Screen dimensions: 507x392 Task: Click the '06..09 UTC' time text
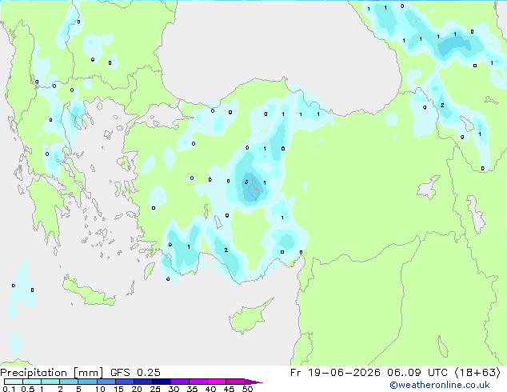click(417, 373)
